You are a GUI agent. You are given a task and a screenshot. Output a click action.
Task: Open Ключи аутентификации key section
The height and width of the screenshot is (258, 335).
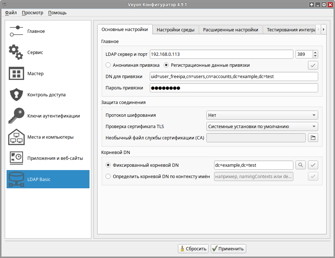click(48, 116)
